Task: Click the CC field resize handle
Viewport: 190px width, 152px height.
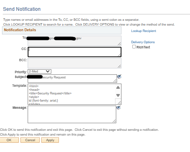Action: click(x=119, y=55)
